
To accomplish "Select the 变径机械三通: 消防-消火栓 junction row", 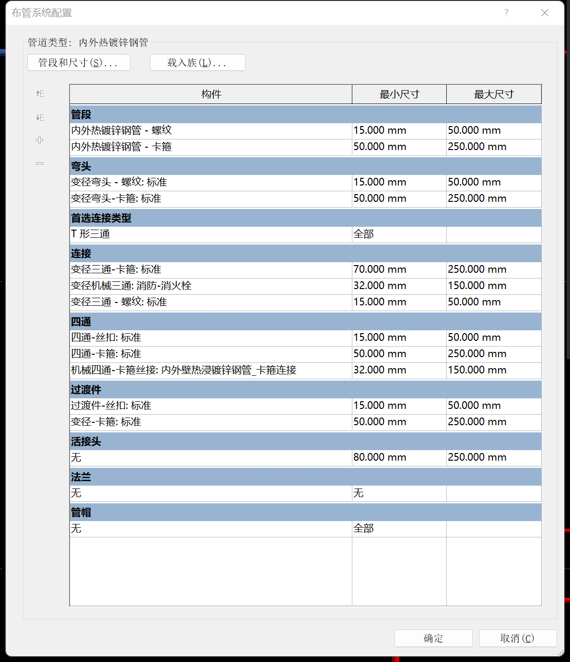I will coord(210,286).
